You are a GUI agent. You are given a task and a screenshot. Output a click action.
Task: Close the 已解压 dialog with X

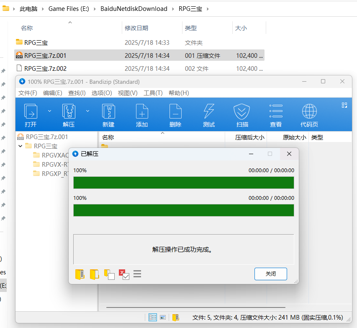289,154
